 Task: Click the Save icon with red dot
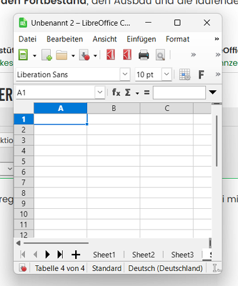pos(85,55)
